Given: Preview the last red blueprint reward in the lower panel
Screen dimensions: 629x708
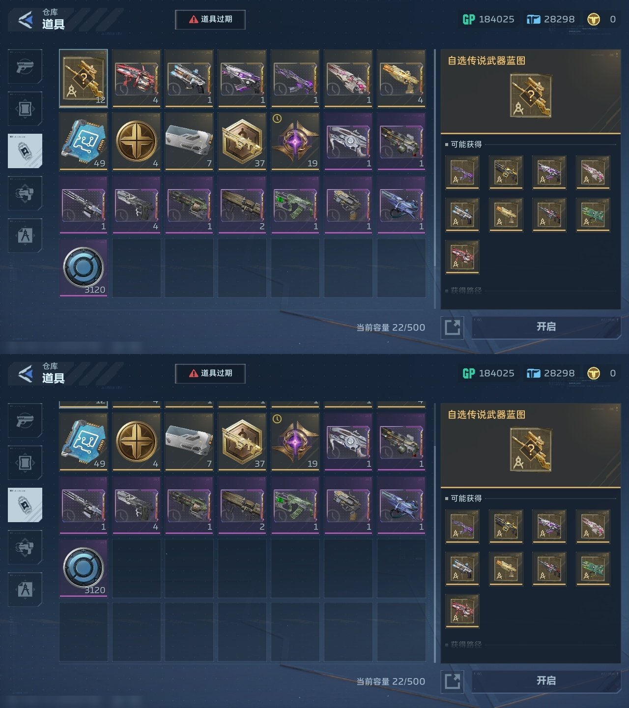Looking at the screenshot, I should tap(462, 611).
